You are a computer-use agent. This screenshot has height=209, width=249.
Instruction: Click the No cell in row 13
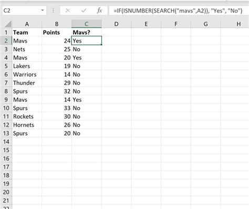[87, 133]
